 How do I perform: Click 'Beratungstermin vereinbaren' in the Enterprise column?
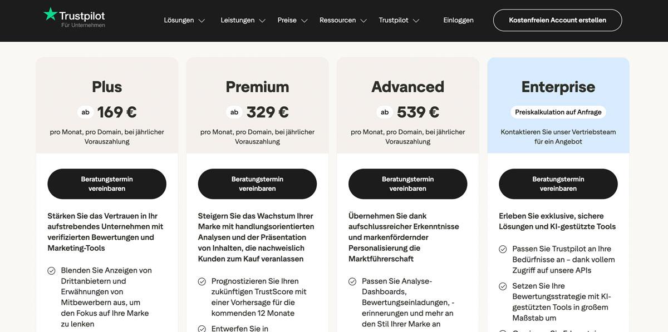point(558,184)
